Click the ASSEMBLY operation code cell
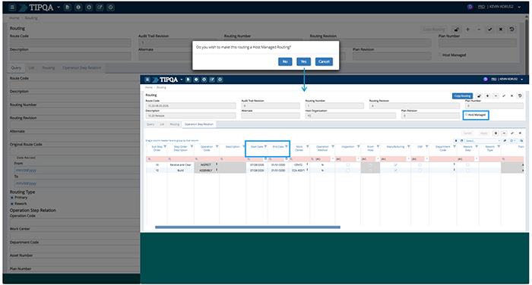This screenshot has height=285, width=532. [x=206, y=171]
